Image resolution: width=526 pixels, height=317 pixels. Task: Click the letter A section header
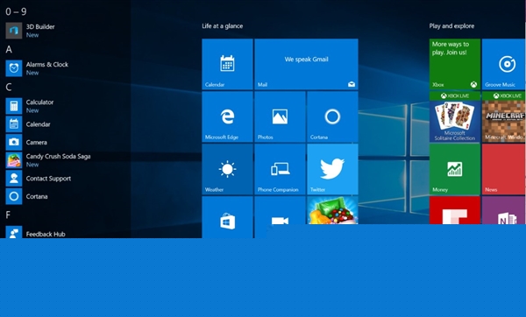pyautogui.click(x=9, y=50)
